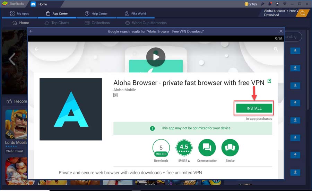The height and width of the screenshot is (191, 312).
Task: Click the previous banner chevron on left
Action: (x=12, y=59)
